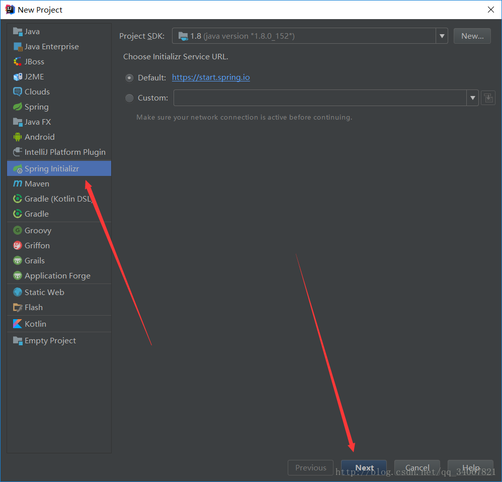
Task: Click the Empty Project icon
Action: (x=18, y=341)
